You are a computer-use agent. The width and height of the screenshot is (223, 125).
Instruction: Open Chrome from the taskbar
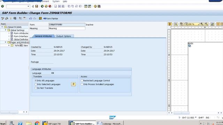(37, 123)
